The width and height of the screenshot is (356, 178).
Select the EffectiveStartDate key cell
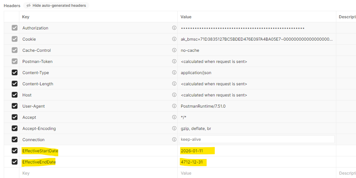(98, 151)
